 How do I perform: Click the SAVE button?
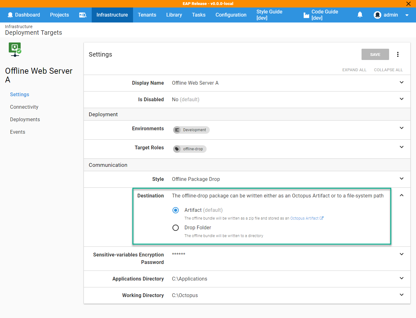pyautogui.click(x=375, y=54)
